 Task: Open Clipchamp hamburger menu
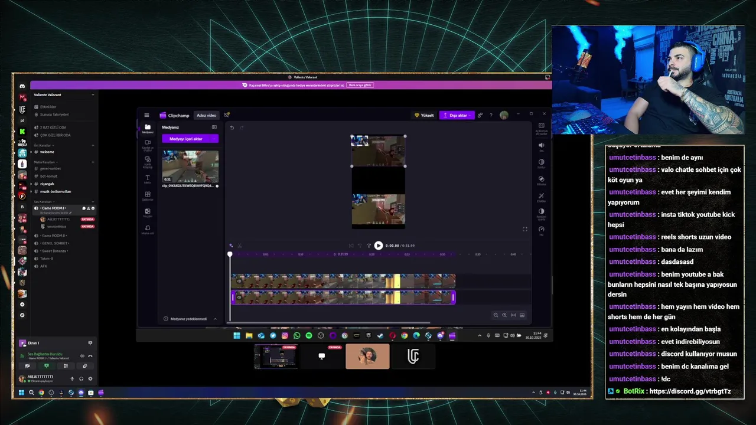tap(147, 115)
